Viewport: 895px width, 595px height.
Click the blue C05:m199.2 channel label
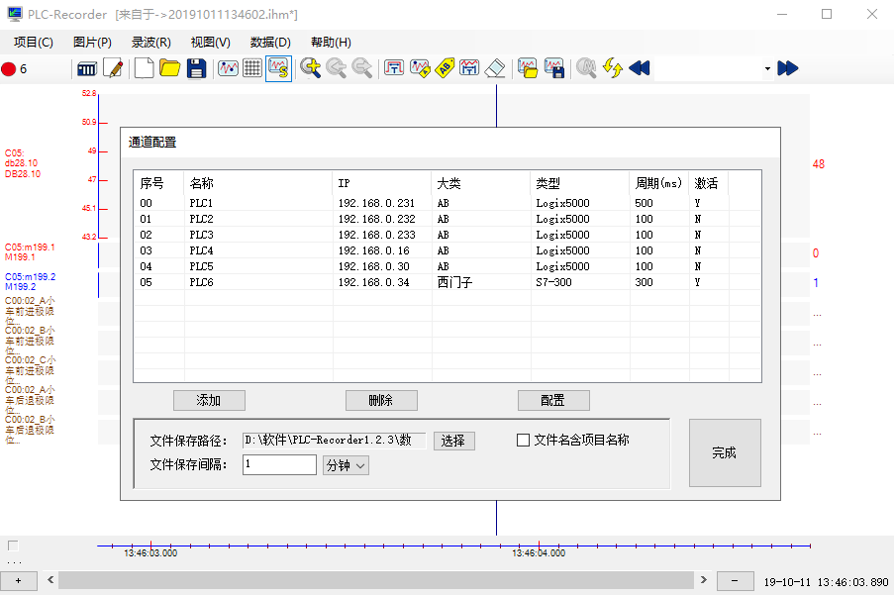pyautogui.click(x=31, y=281)
